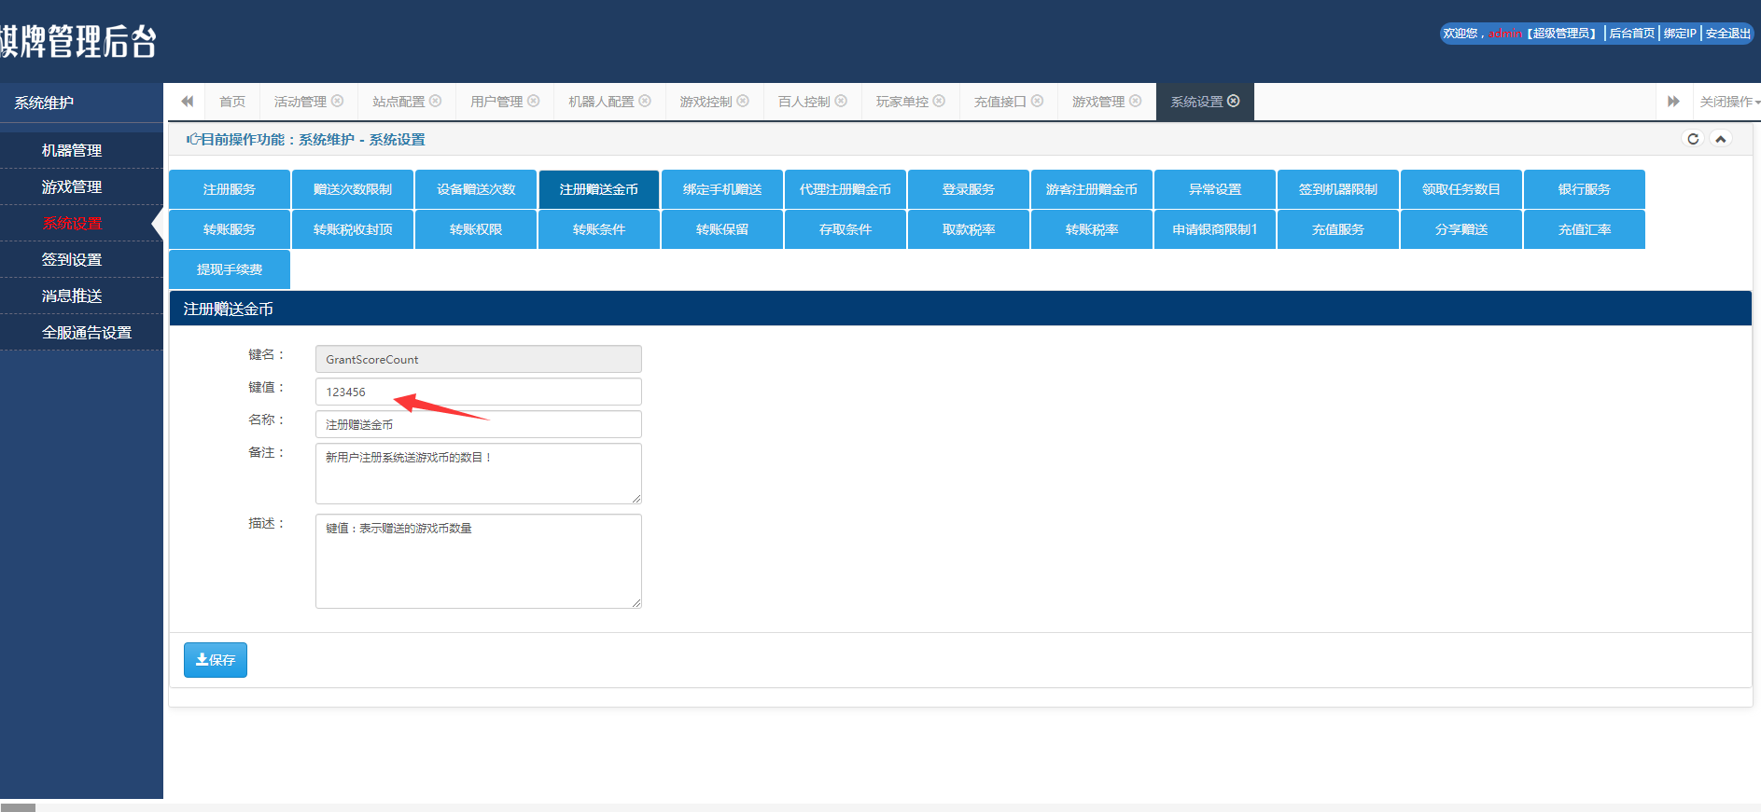Open the 关闭操作 dropdown menu
1761x812 pixels.
1728,102
